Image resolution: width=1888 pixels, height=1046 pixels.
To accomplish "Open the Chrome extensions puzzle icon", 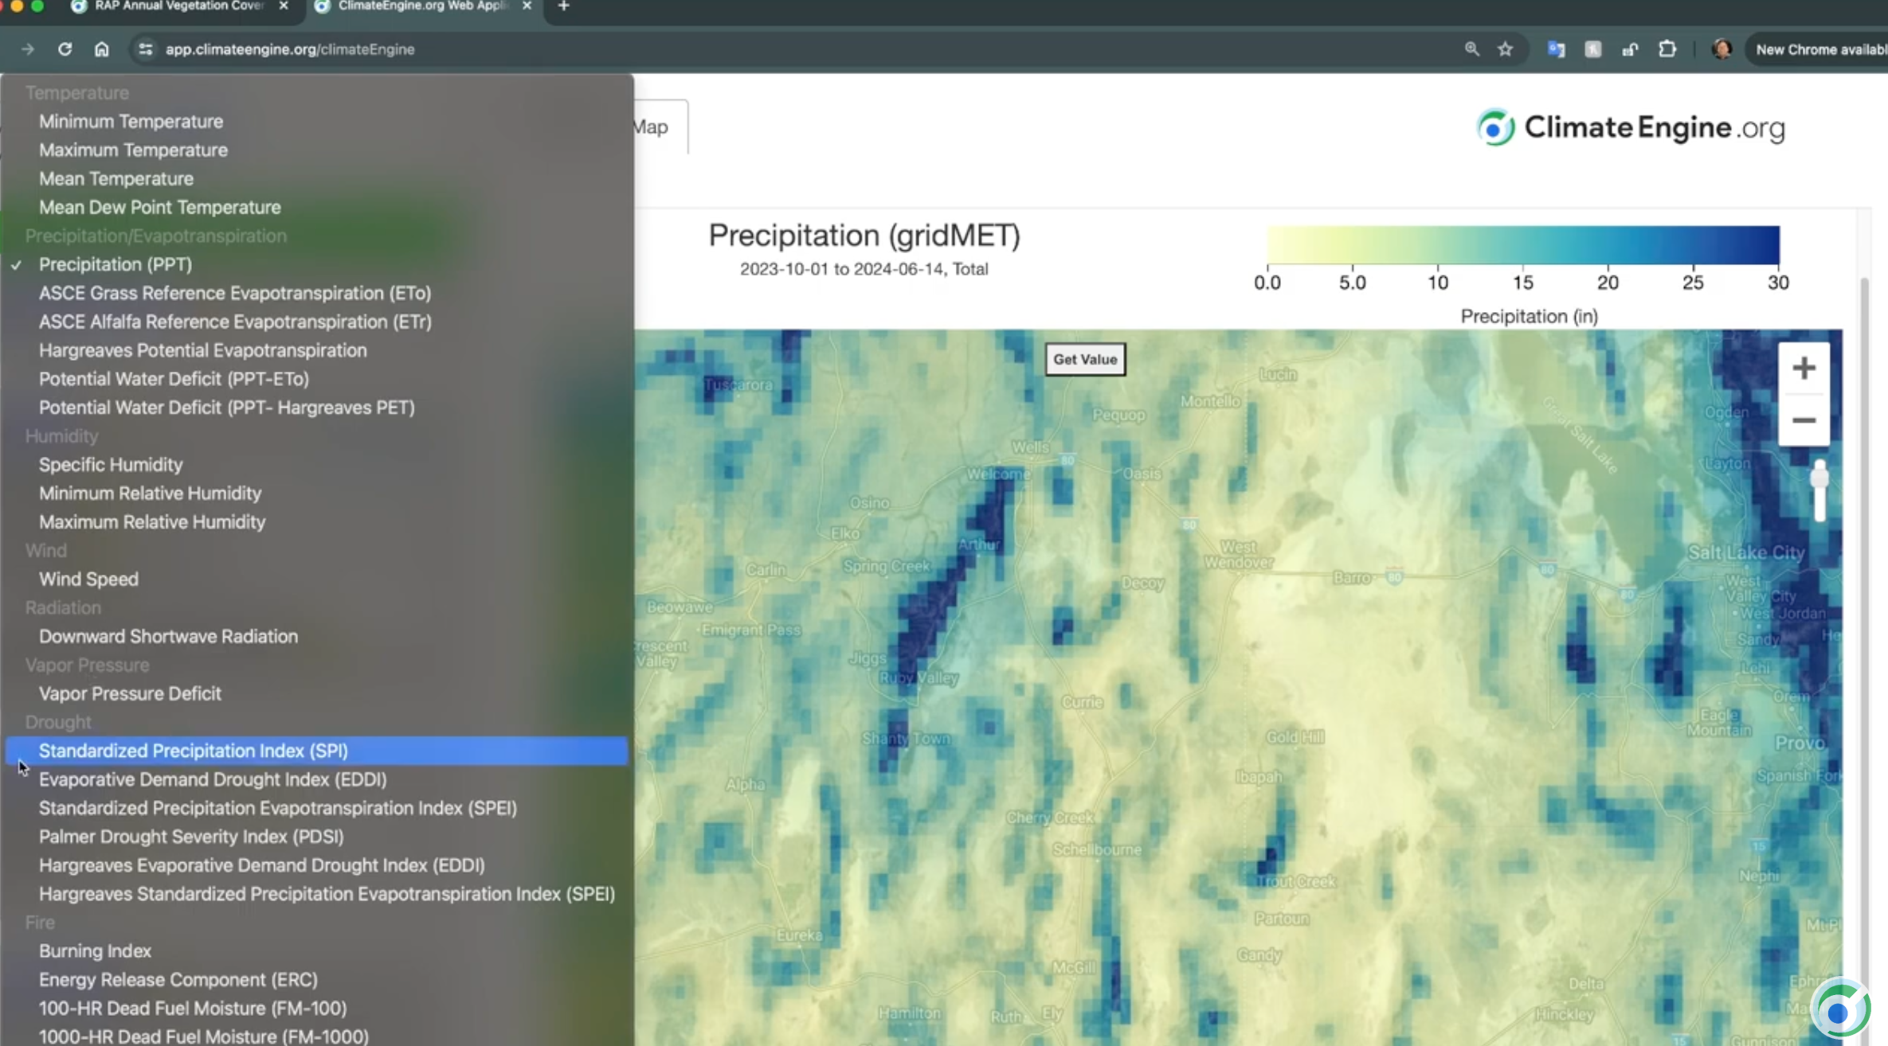I will click(1667, 49).
